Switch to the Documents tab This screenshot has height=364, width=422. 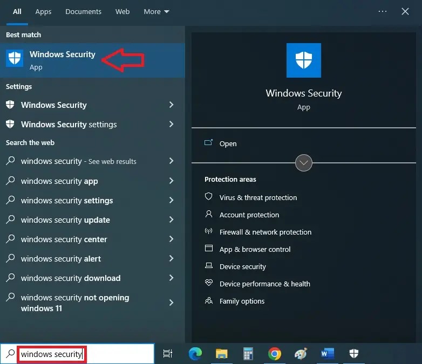coord(83,11)
